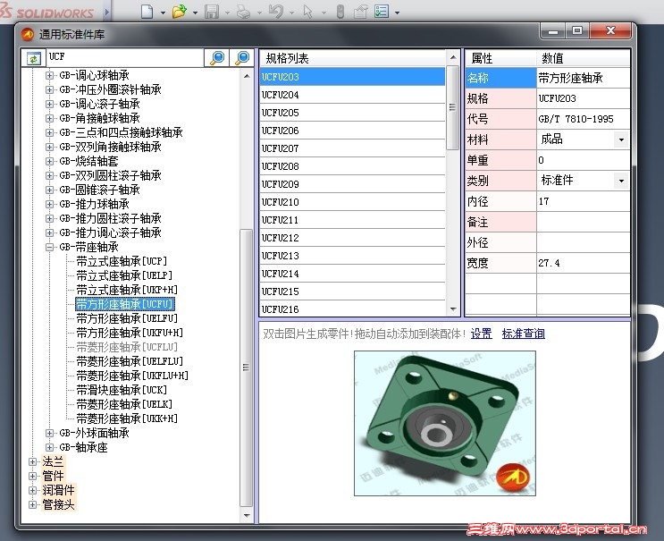Viewport: 664px width, 541px height.
Task: Click the Print icon in toolbar
Action: coord(243,12)
